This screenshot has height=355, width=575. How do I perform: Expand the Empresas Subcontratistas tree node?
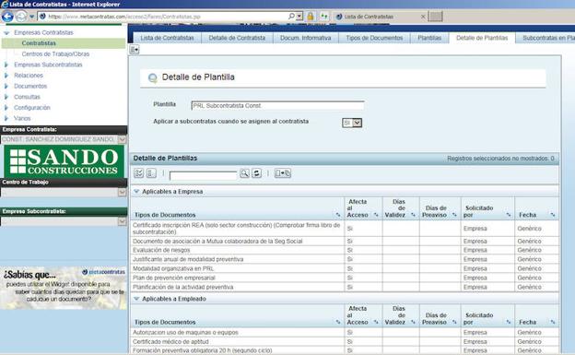6,65
